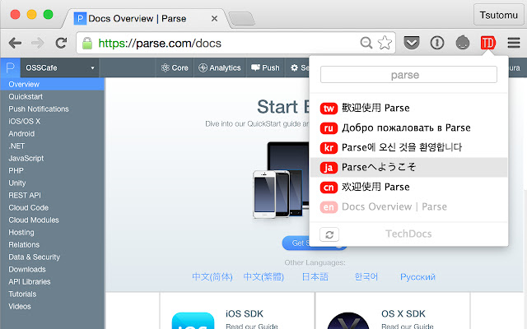Open a new browser tab
The height and width of the screenshot is (329, 527).
pos(241,19)
